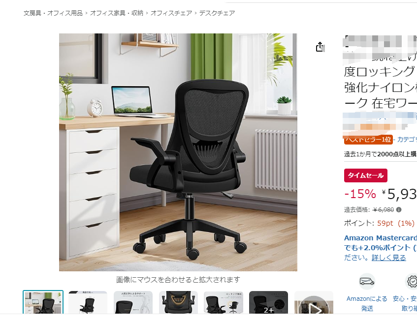This screenshot has height=320, width=417.
Task: Click the タイムセール badge
Action: (x=366, y=175)
